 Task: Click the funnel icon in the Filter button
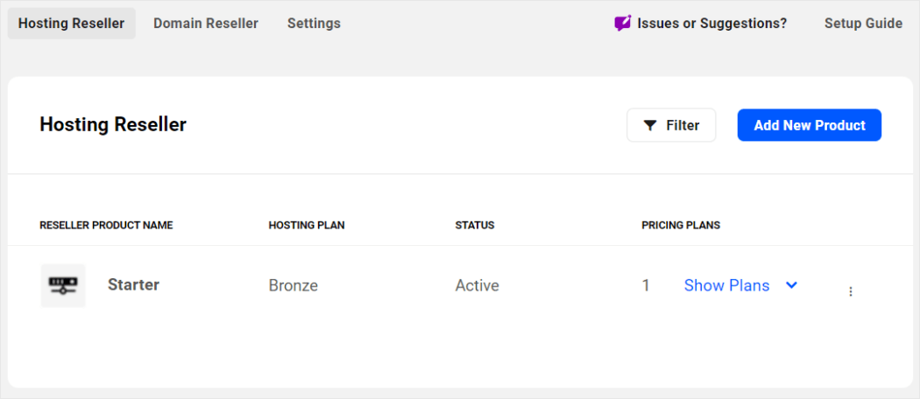coord(650,125)
